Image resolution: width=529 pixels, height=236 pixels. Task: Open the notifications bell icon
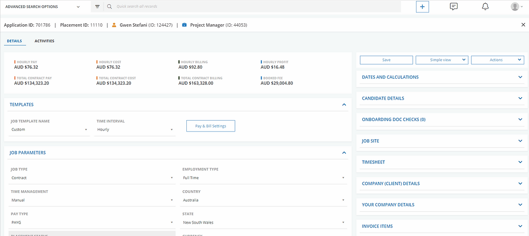point(485,7)
